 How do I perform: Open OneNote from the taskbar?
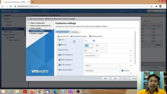point(70,92)
